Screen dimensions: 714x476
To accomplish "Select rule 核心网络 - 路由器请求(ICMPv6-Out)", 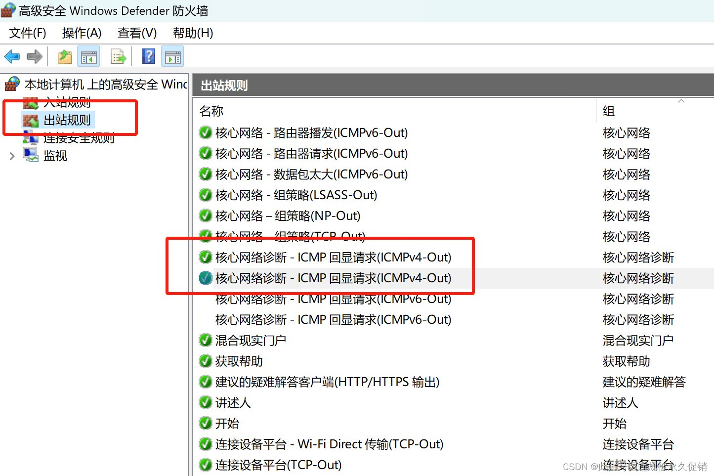I will click(311, 153).
